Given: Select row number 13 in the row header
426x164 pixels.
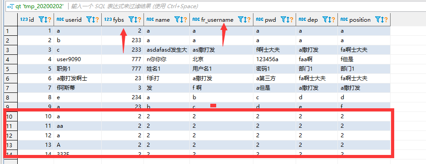Looking at the screenshot, I should click(x=11, y=145).
